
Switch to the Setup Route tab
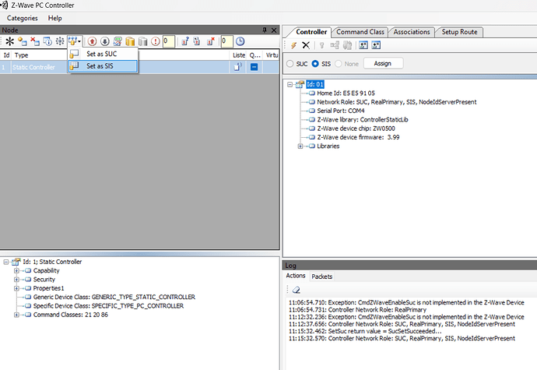pos(459,32)
